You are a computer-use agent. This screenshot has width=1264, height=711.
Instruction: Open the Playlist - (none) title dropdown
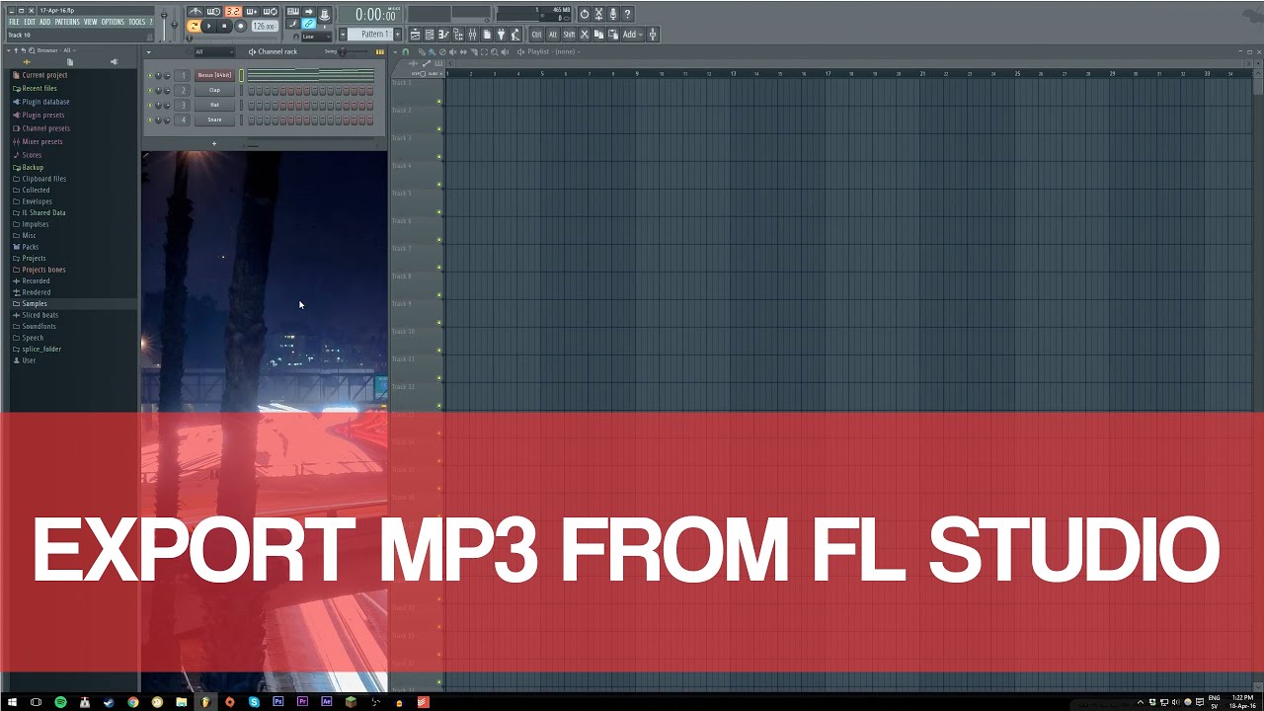552,51
